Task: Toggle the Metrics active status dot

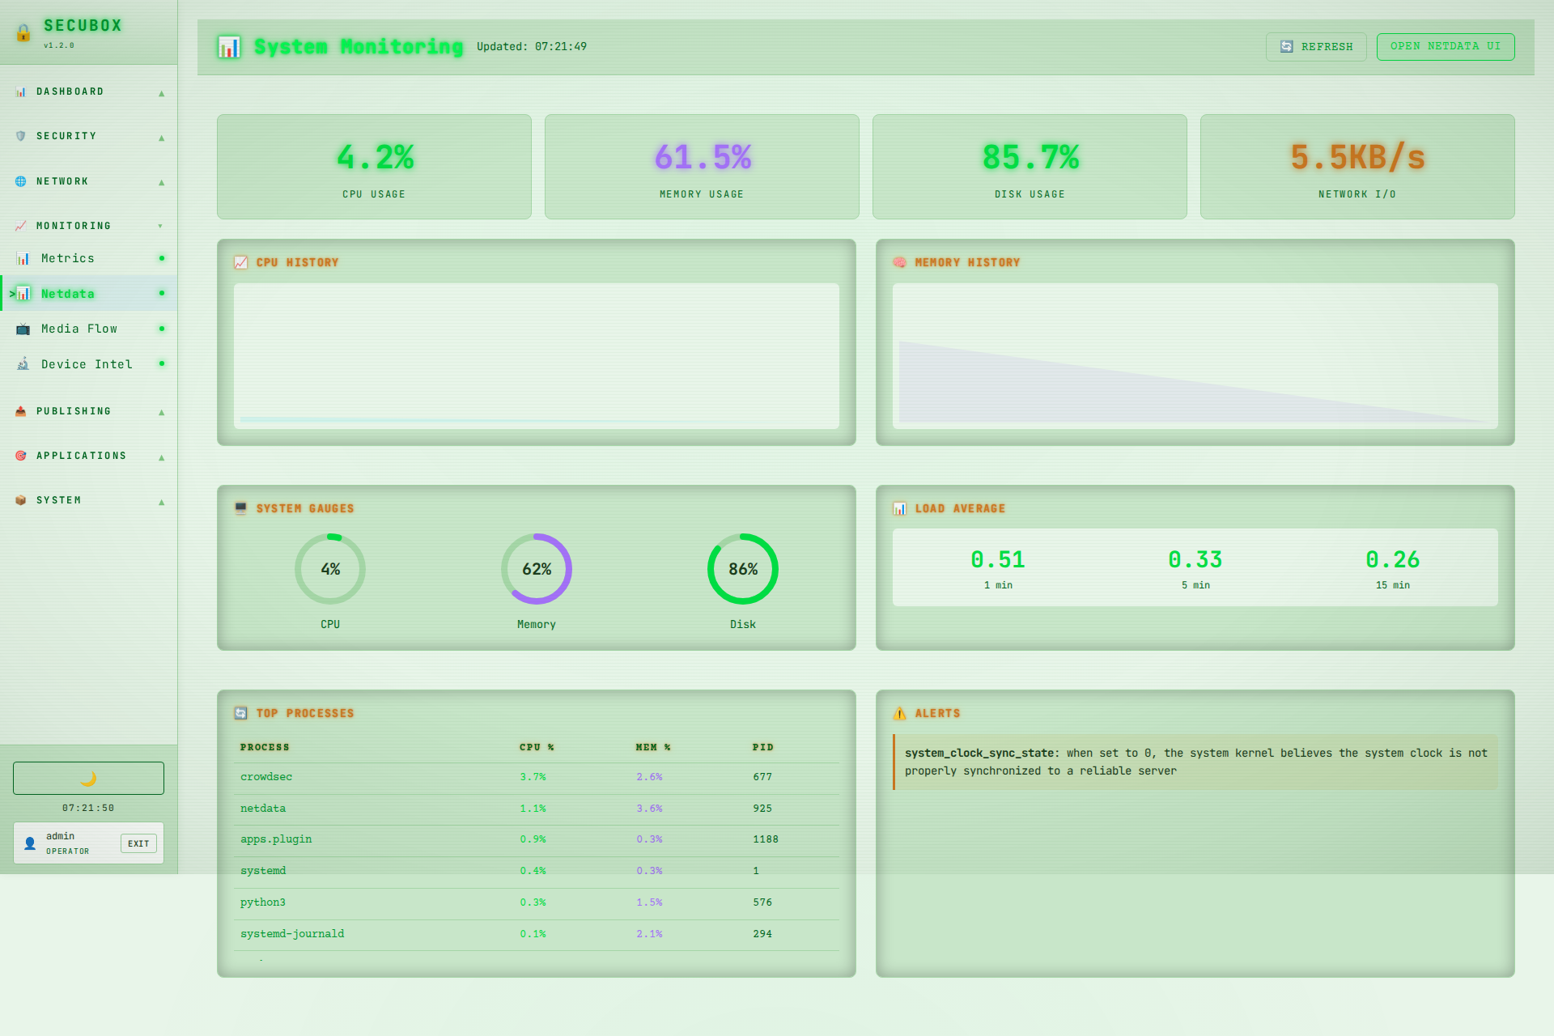Action: click(x=162, y=257)
